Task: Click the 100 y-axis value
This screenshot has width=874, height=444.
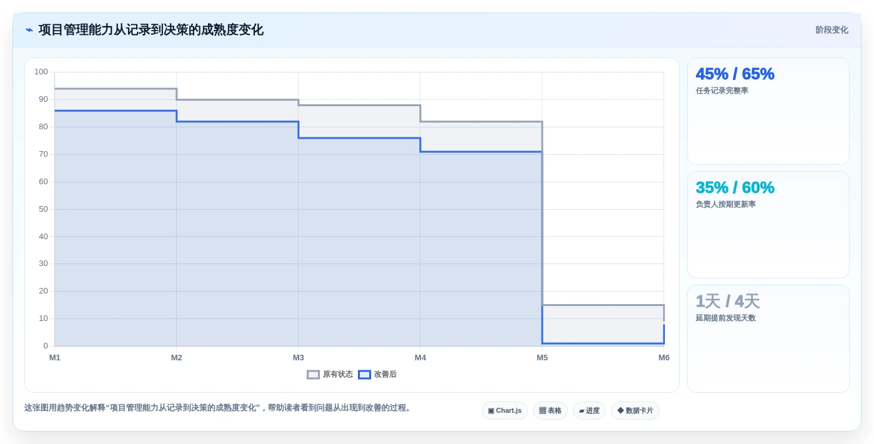Action: (x=41, y=72)
